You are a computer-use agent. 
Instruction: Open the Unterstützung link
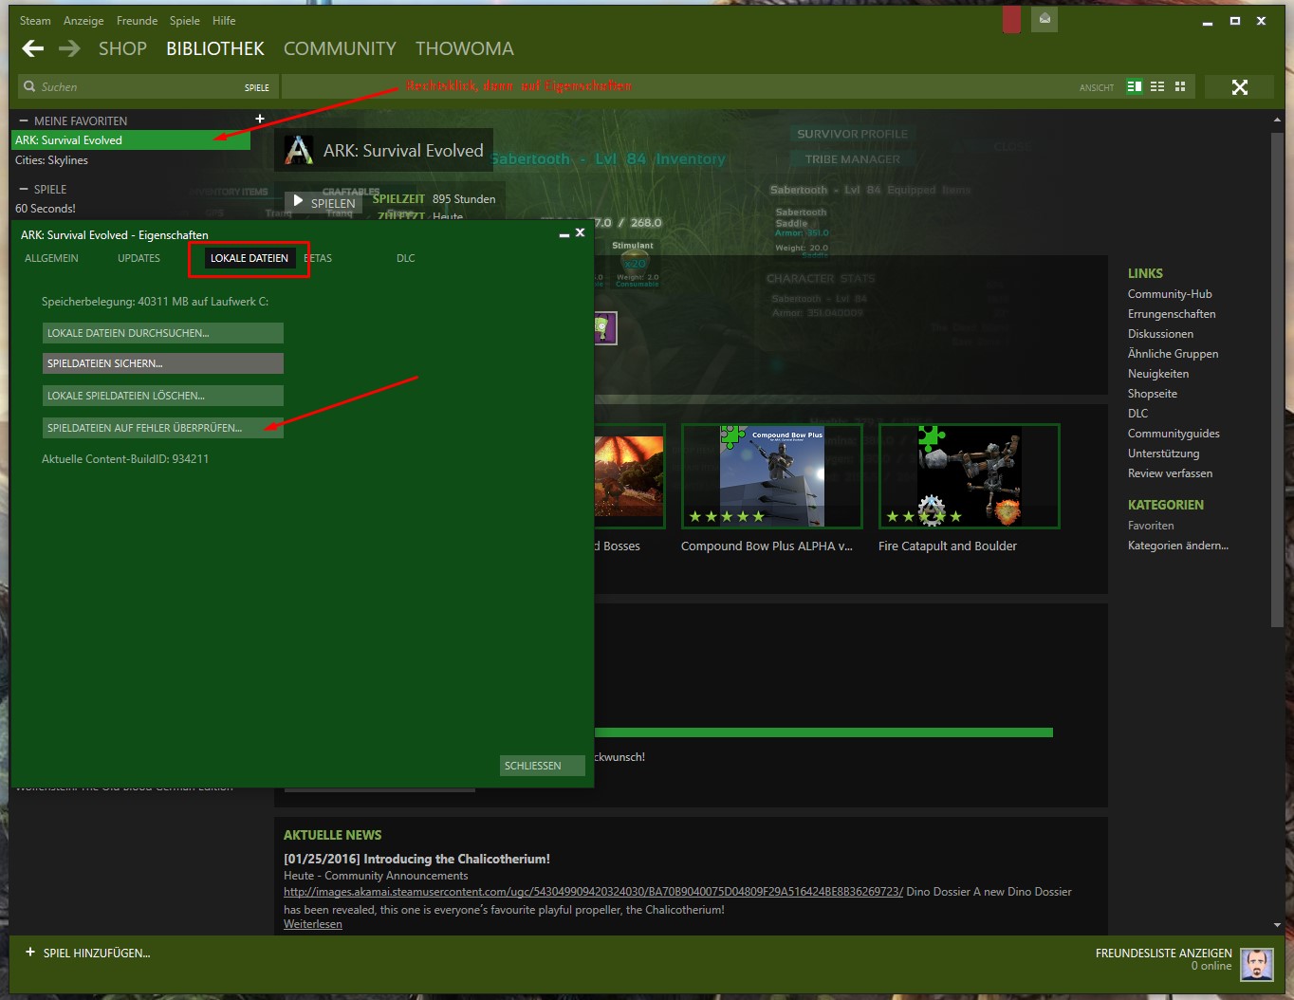[x=1163, y=454]
